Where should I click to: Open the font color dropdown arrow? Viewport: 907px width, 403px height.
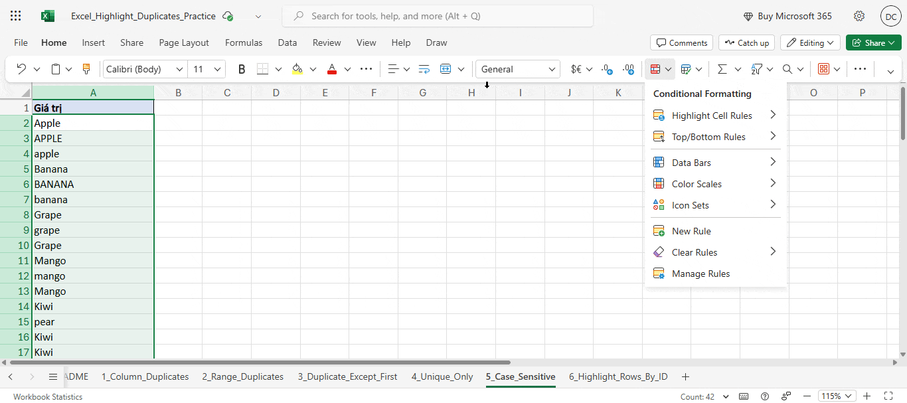tap(347, 69)
